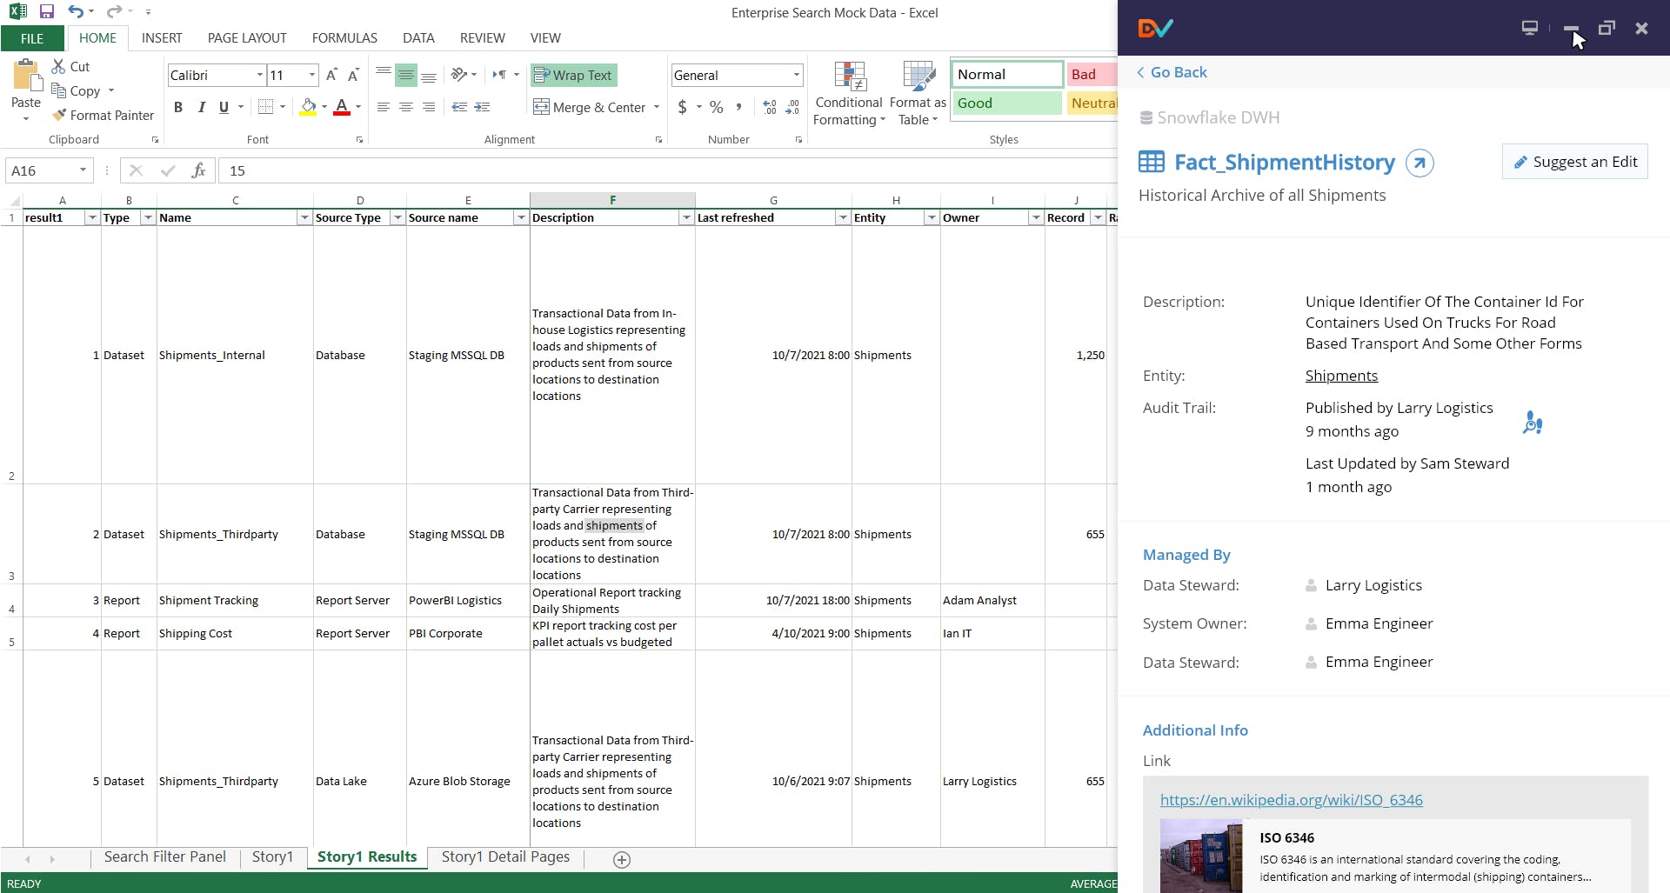Open Owner column filter dropdown
The image size is (1670, 893).
(x=1036, y=217)
